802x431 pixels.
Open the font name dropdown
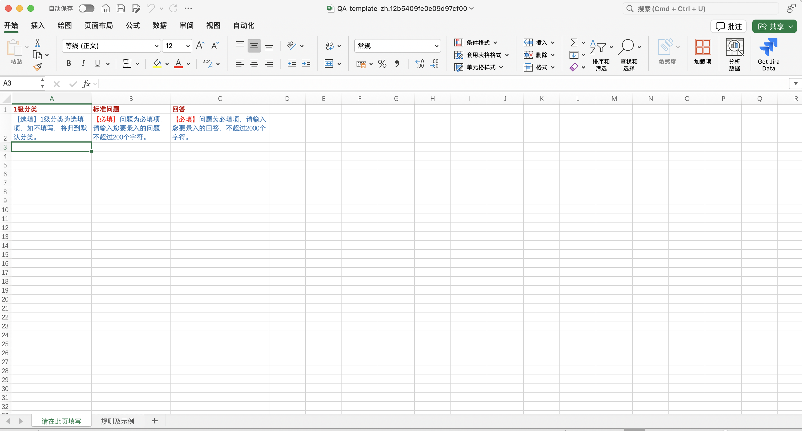[156, 46]
